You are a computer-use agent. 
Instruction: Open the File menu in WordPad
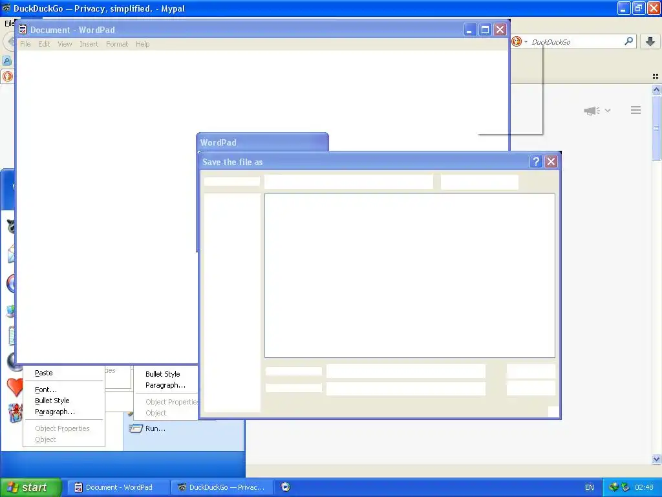25,44
